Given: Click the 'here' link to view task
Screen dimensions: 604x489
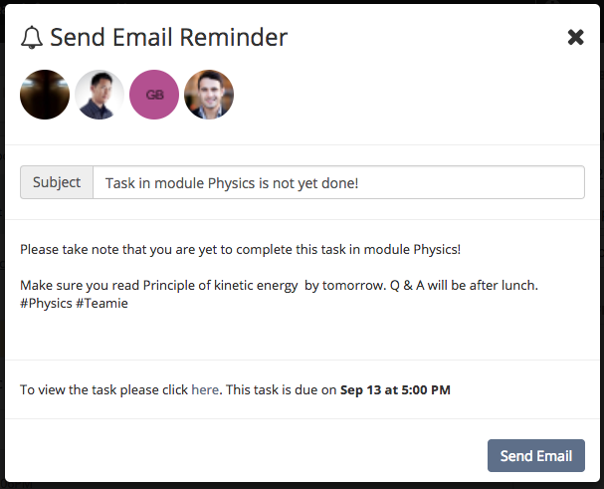Looking at the screenshot, I should (x=205, y=389).
